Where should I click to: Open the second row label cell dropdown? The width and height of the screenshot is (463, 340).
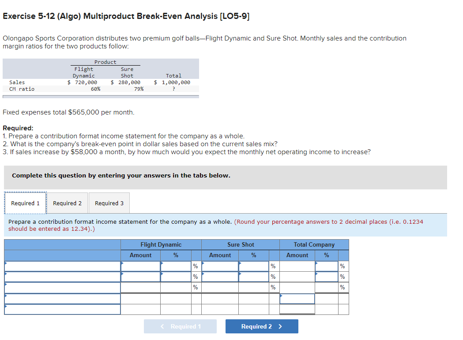62,277
